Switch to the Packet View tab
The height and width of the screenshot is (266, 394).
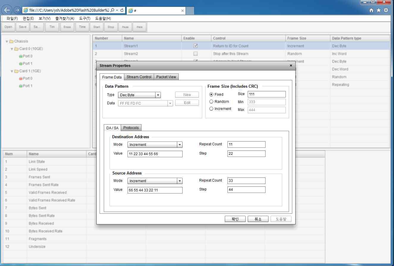pyautogui.click(x=166, y=77)
